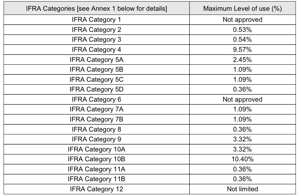Click the 9.57% maximum level cell
301x196 pixels.
point(242,50)
